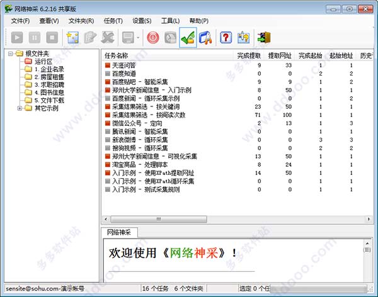Click the green checkmark lock icon
The image size is (378, 297).
188,38
